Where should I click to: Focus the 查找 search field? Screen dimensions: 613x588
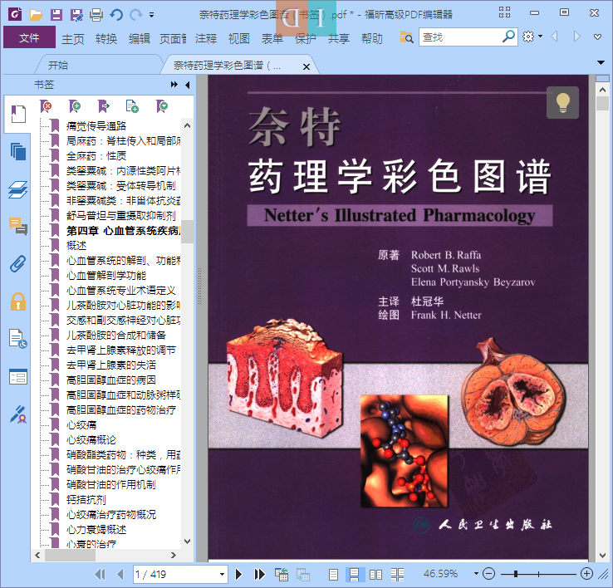point(460,37)
